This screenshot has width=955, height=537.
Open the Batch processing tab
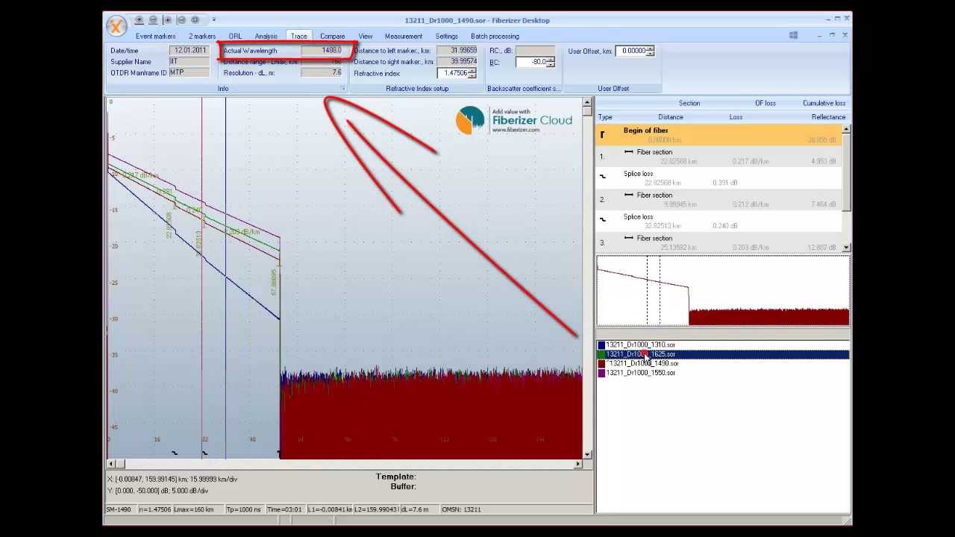pyautogui.click(x=495, y=36)
